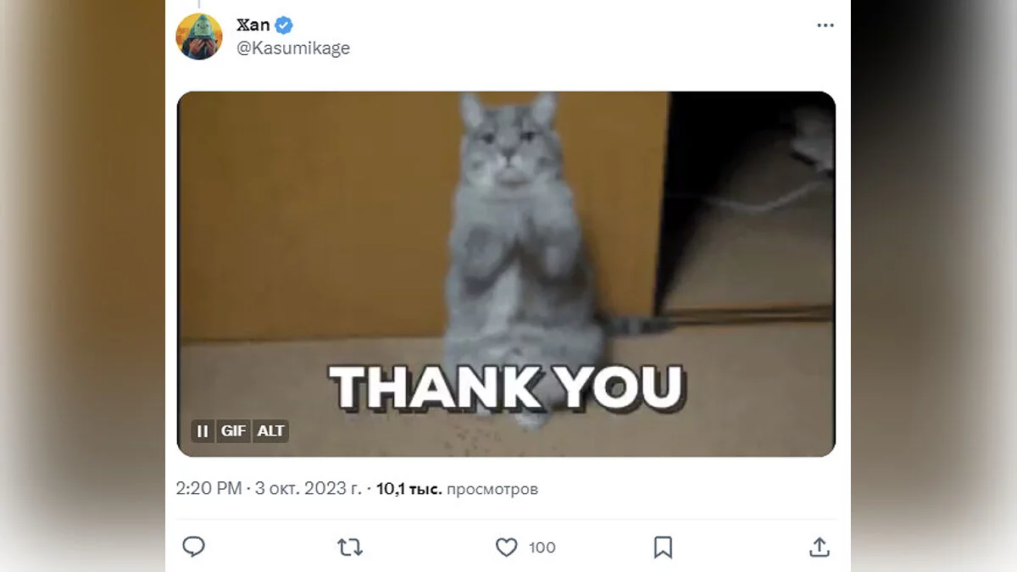1017x572 pixels.
Task: Repost the tweet with the retweet icon
Action: coord(350,547)
